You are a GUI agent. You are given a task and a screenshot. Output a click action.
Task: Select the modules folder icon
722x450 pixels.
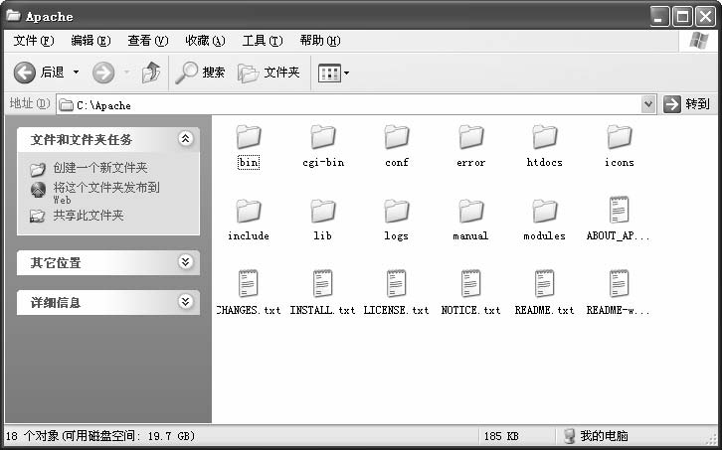[x=545, y=211]
